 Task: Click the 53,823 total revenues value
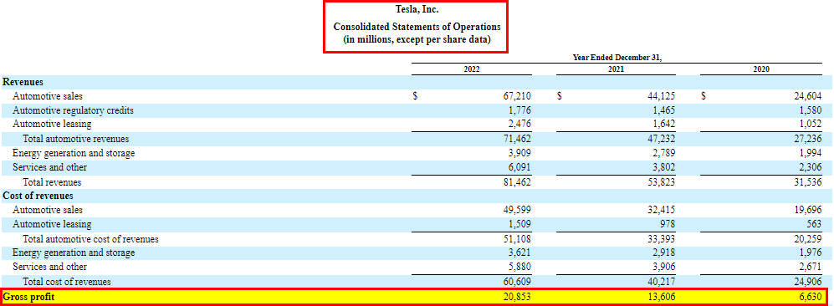663,181
